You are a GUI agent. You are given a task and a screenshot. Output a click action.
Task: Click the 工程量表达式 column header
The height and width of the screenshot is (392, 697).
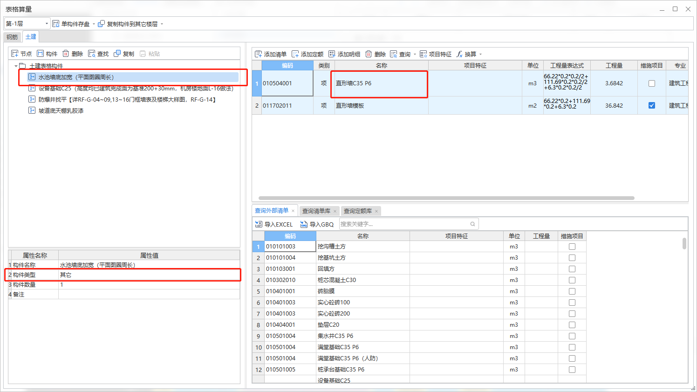567,65
